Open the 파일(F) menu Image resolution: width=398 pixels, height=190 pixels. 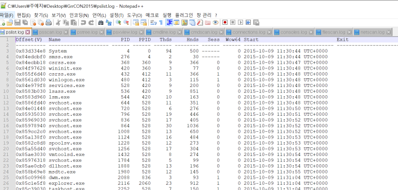6,15
